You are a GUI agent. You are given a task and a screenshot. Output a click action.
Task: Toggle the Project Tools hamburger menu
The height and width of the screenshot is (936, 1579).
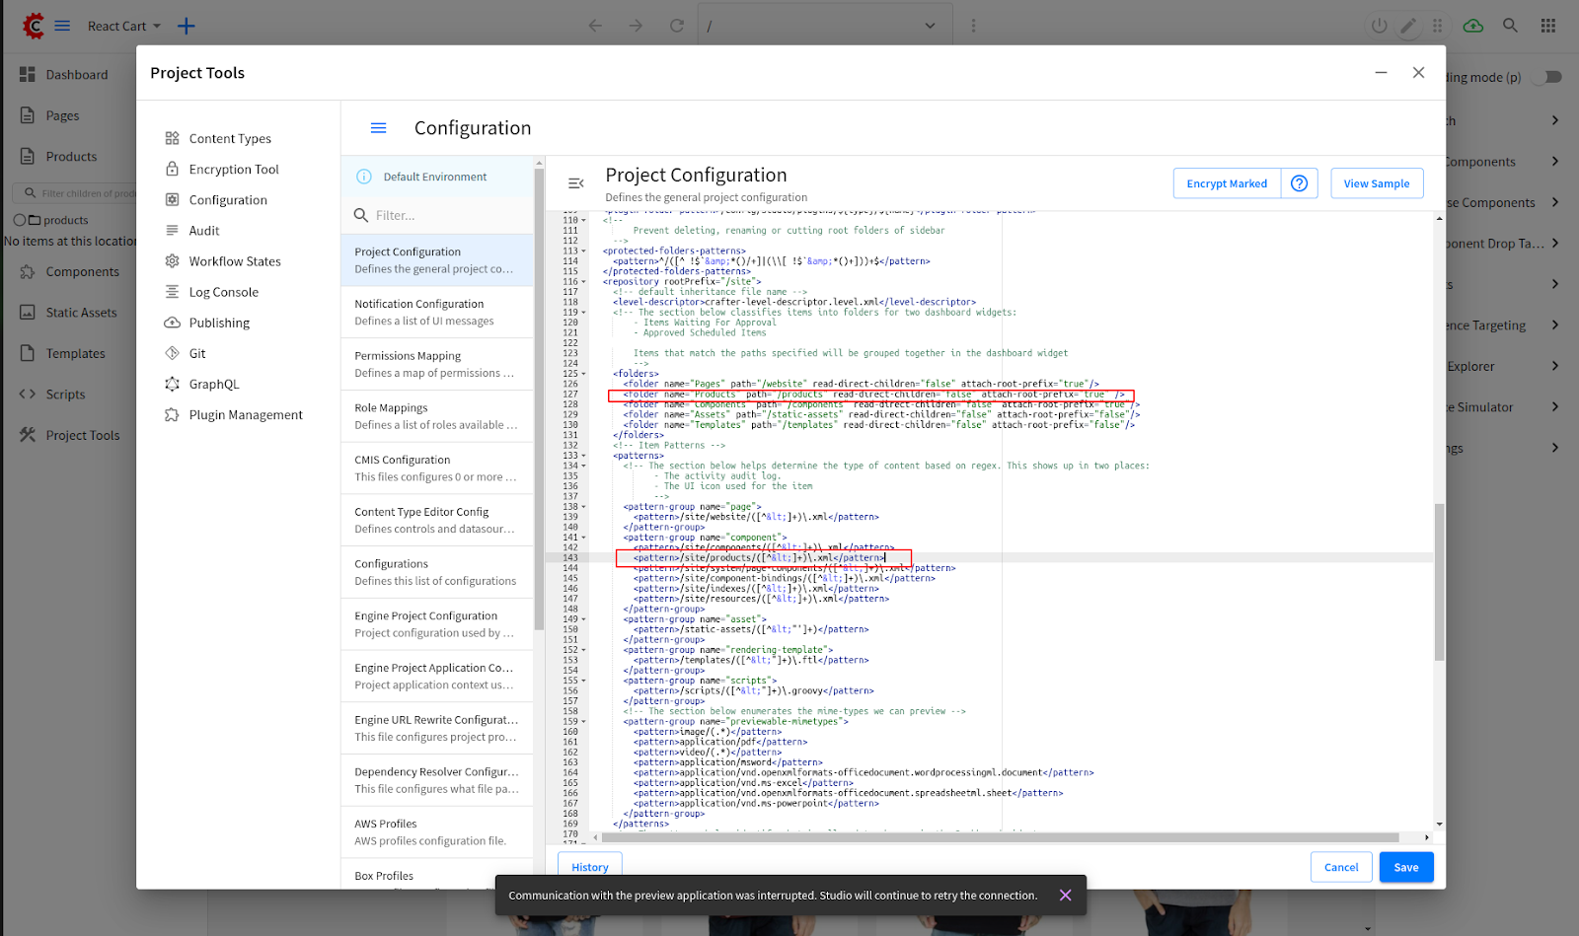coord(378,128)
